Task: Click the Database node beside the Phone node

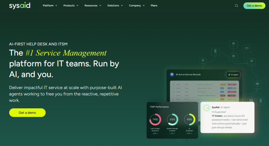Action: [203, 61]
